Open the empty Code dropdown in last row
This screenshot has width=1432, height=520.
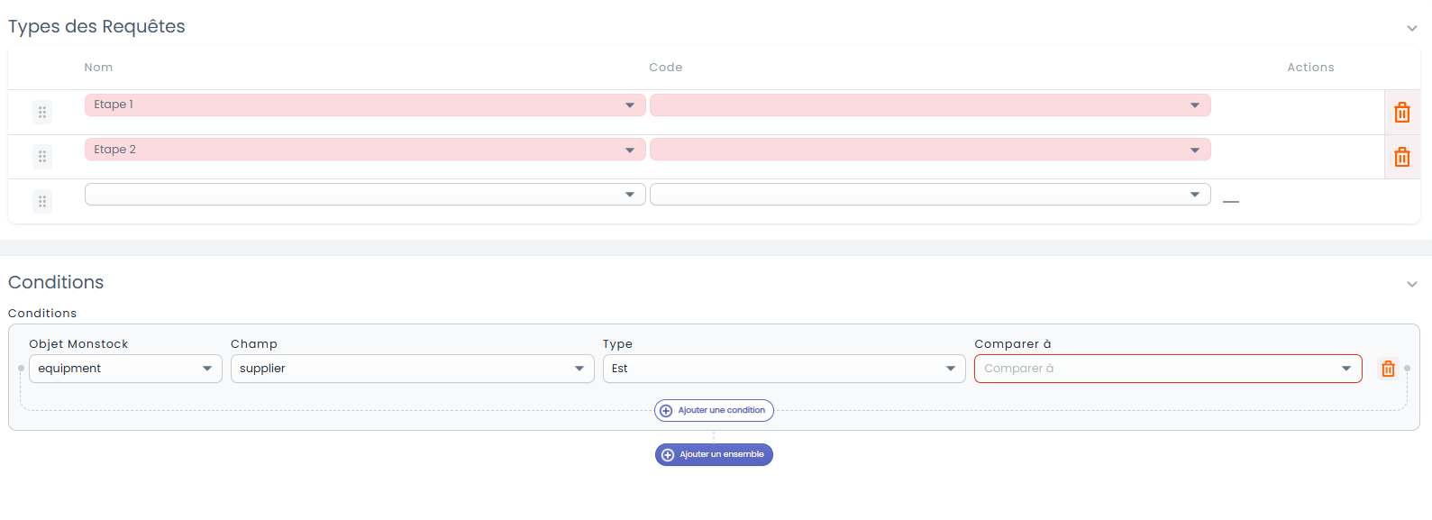[930, 194]
